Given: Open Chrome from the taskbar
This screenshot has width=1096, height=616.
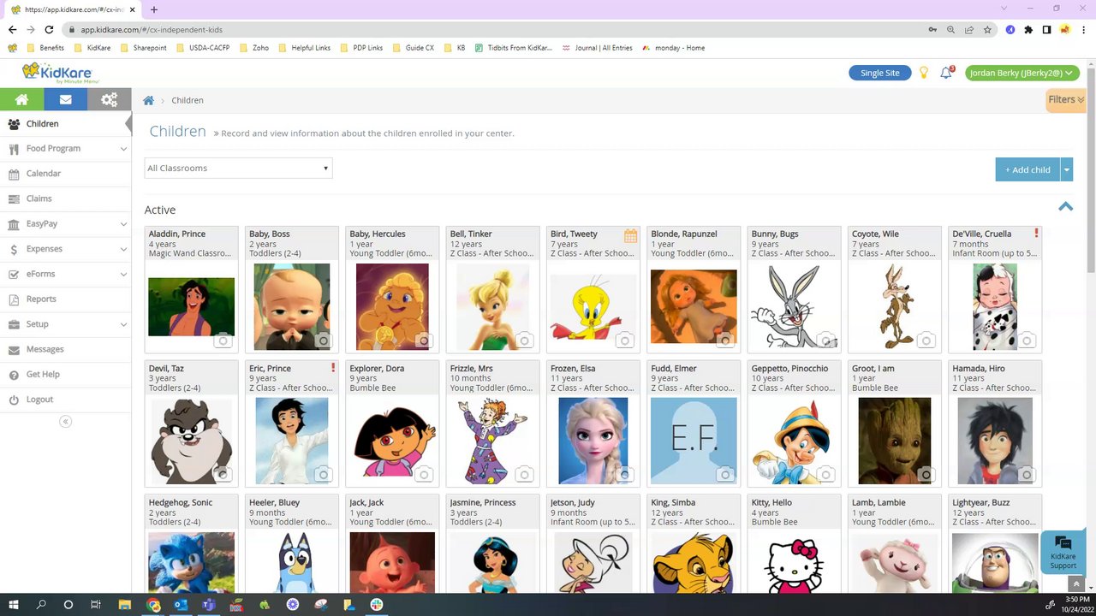Looking at the screenshot, I should (153, 605).
